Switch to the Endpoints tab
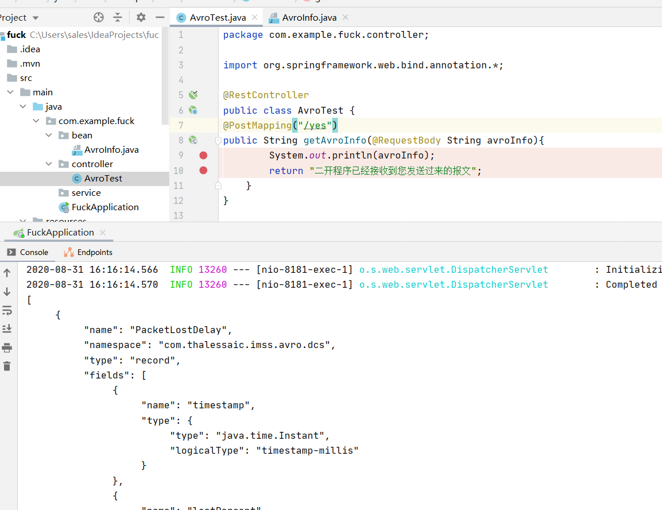 point(88,252)
